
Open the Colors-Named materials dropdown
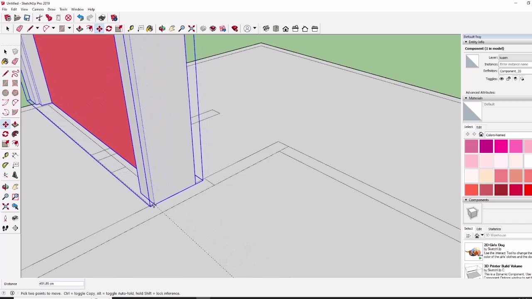click(508, 135)
